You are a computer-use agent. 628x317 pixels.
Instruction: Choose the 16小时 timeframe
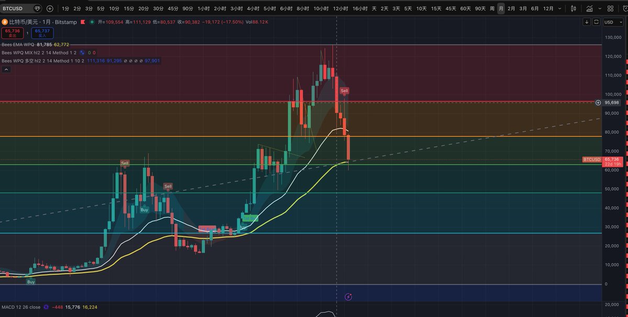click(360, 8)
